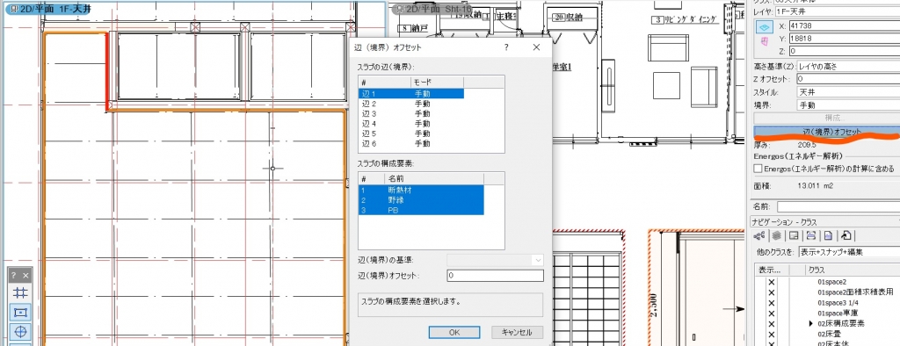Image resolution: width=900 pixels, height=346 pixels.
Task: Click the pink icon beside the Y field
Action: (x=764, y=40)
